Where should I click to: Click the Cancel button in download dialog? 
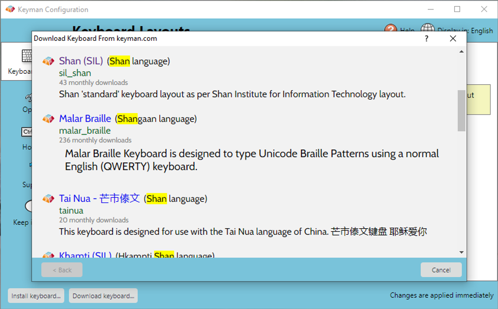coord(441,270)
